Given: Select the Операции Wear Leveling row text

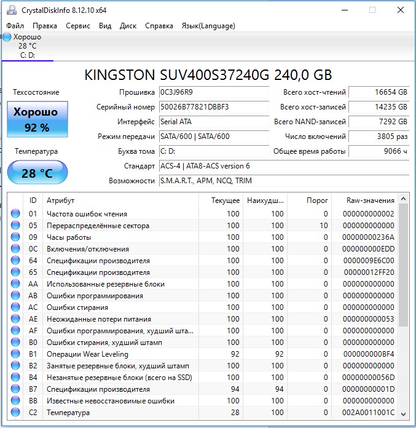Looking at the screenshot, I should (87, 354).
